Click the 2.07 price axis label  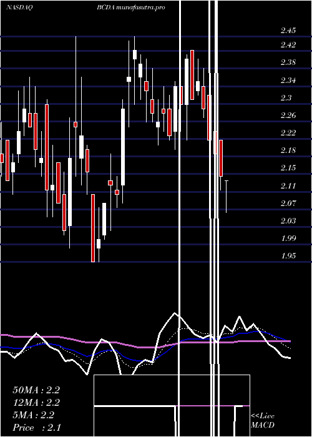(x=288, y=203)
